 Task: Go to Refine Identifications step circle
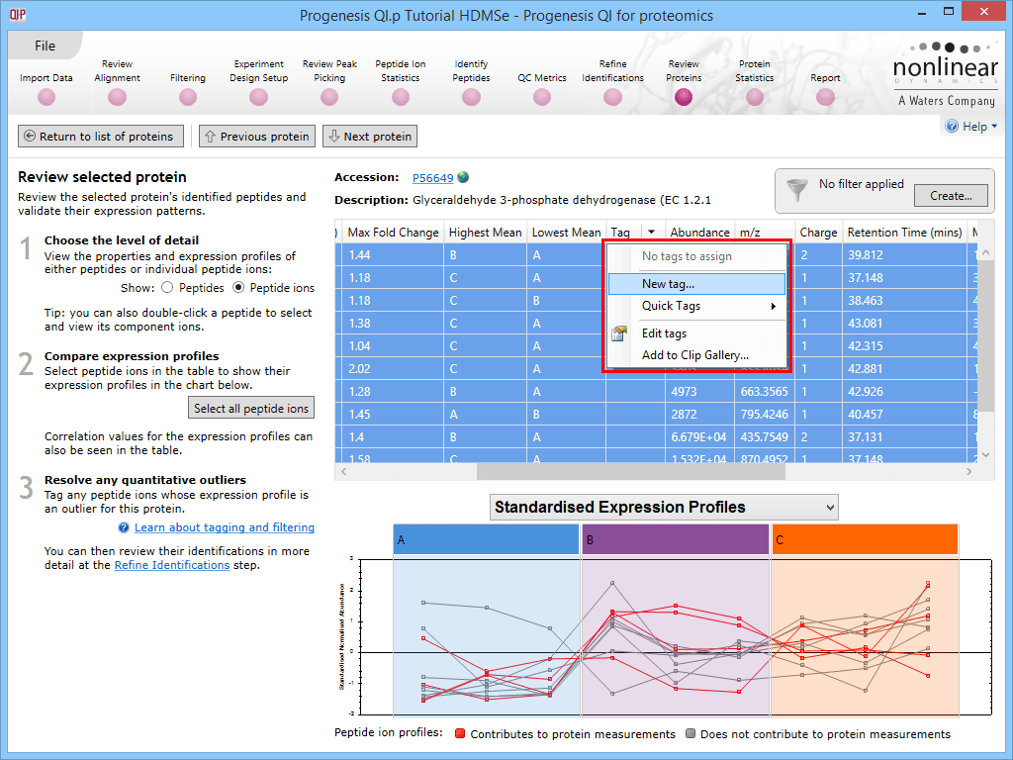point(612,98)
